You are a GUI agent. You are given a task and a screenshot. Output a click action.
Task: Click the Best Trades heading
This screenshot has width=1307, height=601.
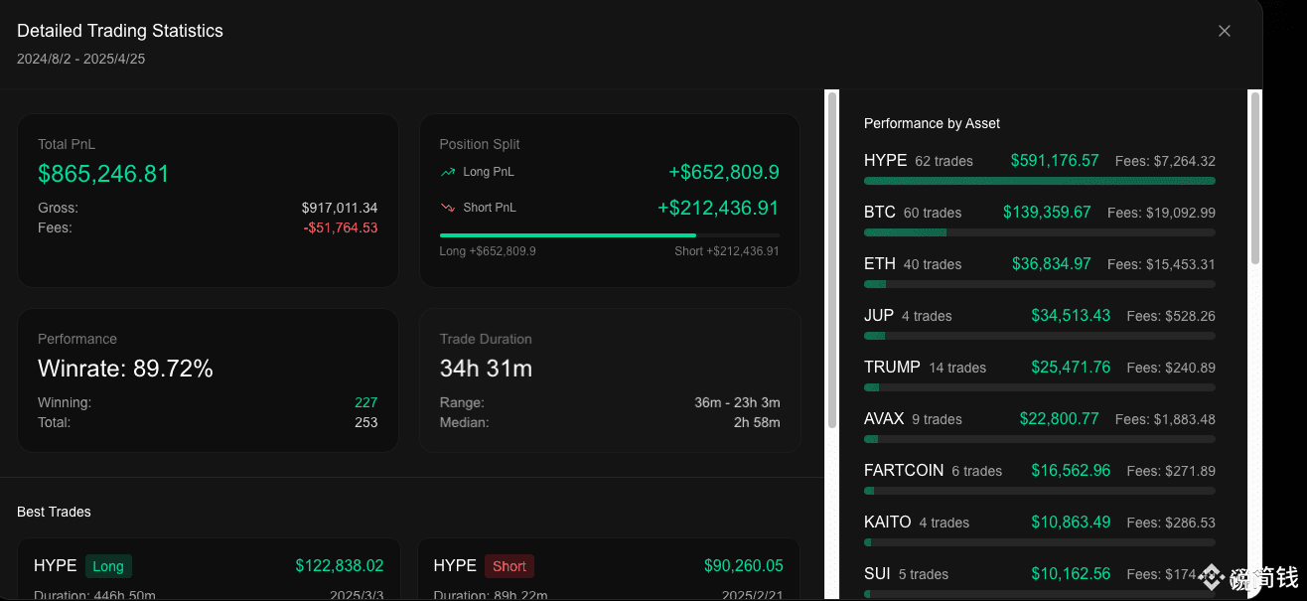(54, 512)
